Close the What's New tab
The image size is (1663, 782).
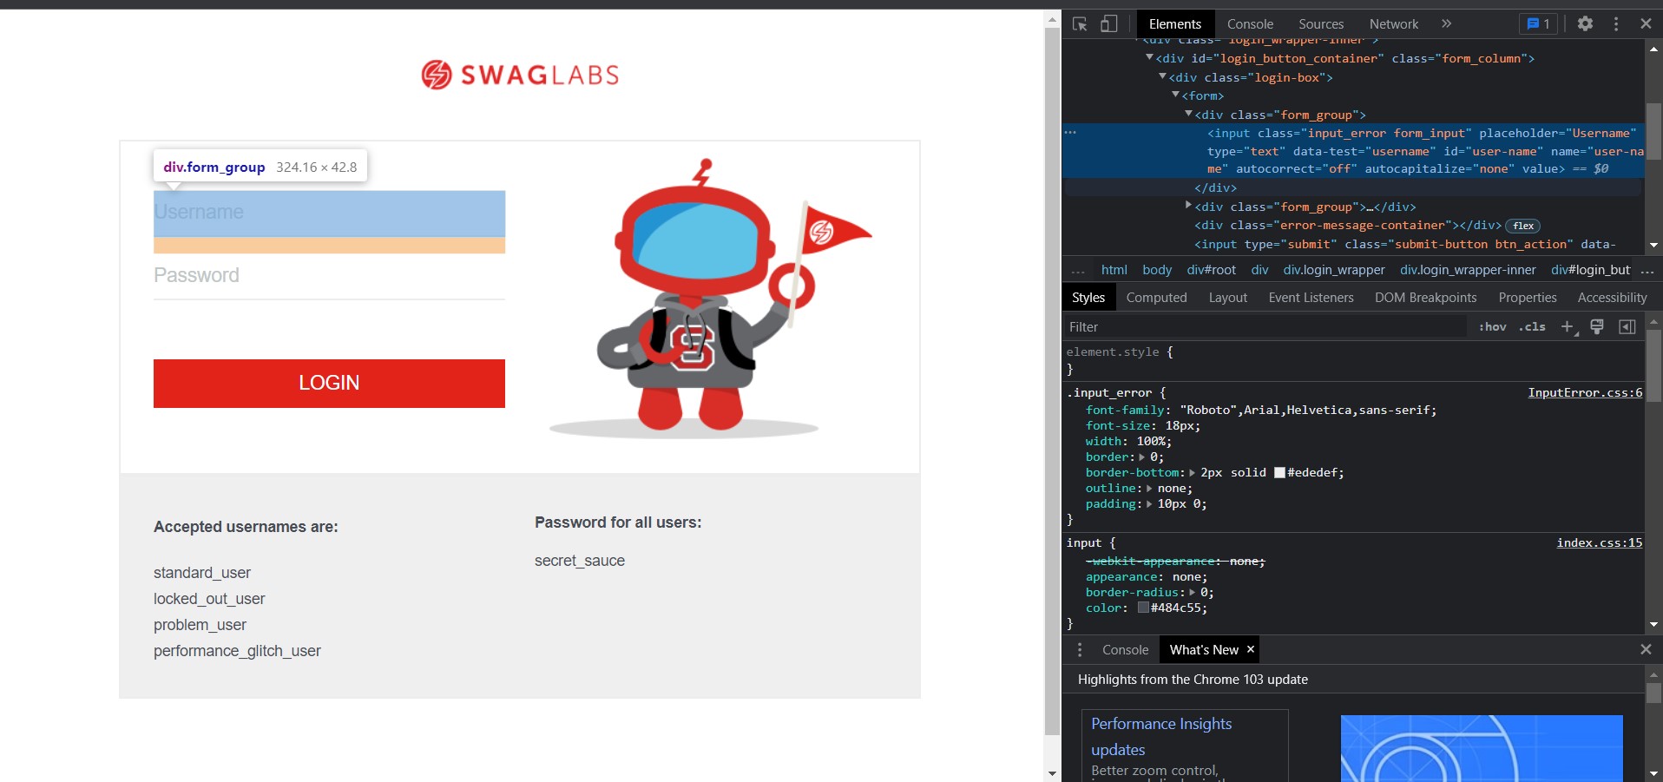pos(1251,649)
